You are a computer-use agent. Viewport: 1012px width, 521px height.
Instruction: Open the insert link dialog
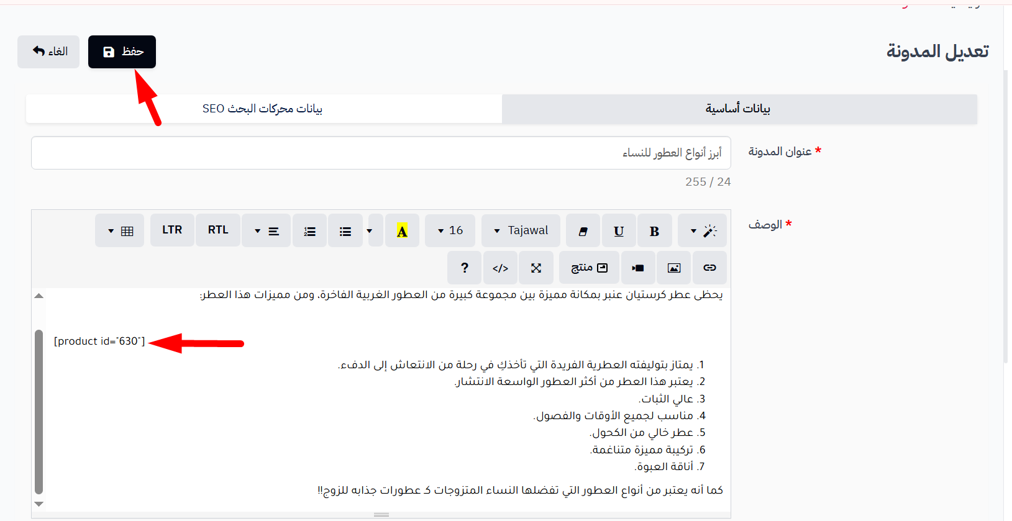(709, 268)
